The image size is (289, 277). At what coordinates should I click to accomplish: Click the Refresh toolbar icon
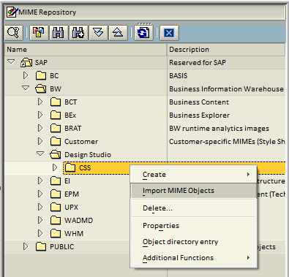[x=143, y=32]
